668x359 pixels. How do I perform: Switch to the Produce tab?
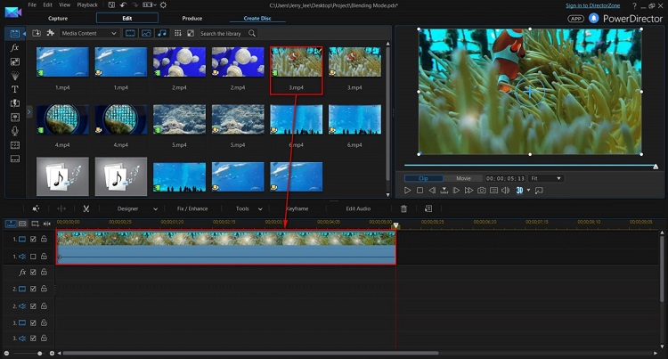[x=191, y=18]
